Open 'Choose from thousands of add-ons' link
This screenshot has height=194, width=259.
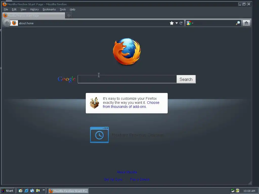click(x=131, y=105)
